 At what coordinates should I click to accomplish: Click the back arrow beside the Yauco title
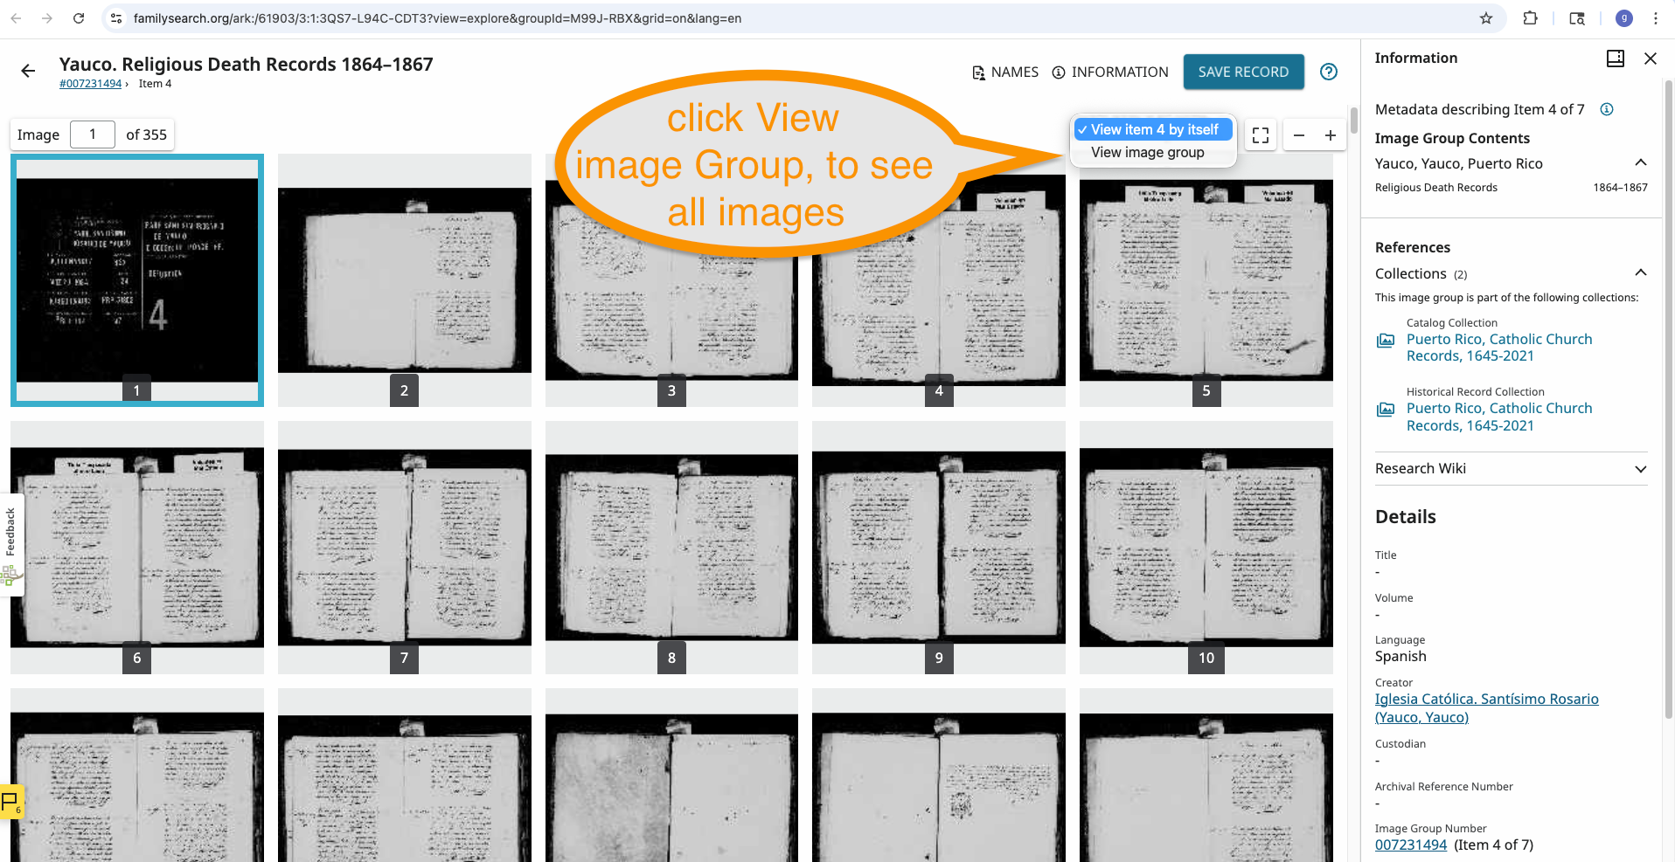(29, 72)
